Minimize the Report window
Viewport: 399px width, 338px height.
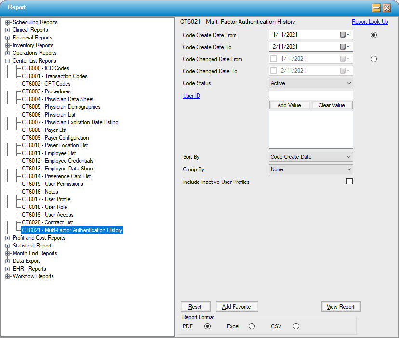click(x=377, y=8)
